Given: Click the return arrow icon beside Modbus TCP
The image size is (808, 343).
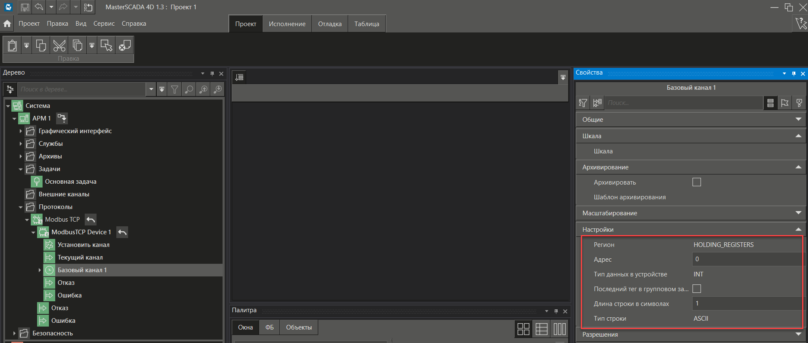Looking at the screenshot, I should [91, 220].
